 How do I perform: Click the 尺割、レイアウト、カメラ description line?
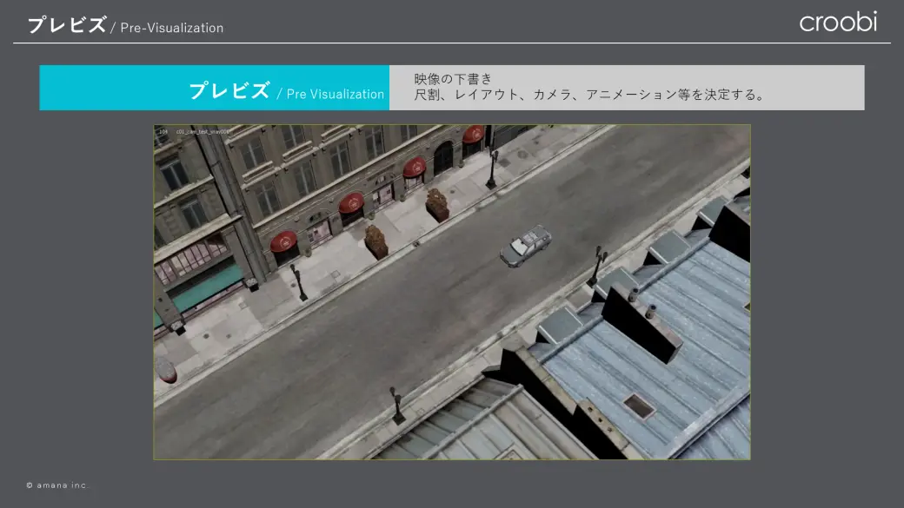pos(589,95)
